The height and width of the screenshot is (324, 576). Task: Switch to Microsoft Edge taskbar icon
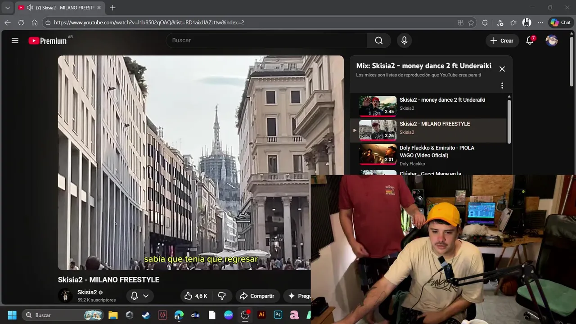[179, 315]
